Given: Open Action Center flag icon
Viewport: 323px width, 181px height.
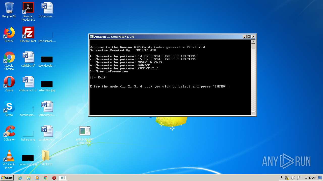Looking at the screenshot, I should click(x=299, y=178).
